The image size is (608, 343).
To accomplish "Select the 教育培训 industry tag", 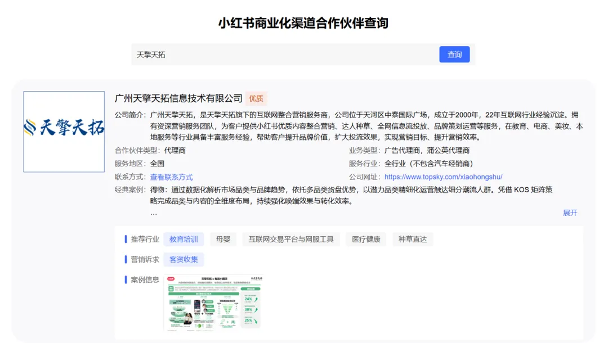I will (184, 239).
